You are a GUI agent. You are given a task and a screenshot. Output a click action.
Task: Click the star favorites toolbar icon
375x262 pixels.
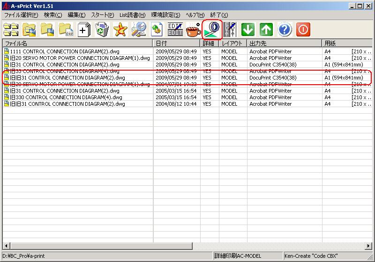(120, 30)
